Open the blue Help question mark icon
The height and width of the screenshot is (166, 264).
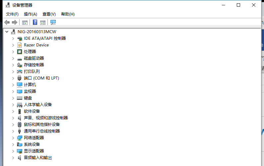click(x=35, y=22)
